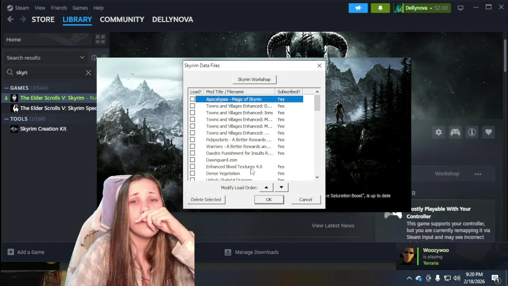The image size is (508, 286).
Task: Open the notifications bell
Action: (380, 8)
